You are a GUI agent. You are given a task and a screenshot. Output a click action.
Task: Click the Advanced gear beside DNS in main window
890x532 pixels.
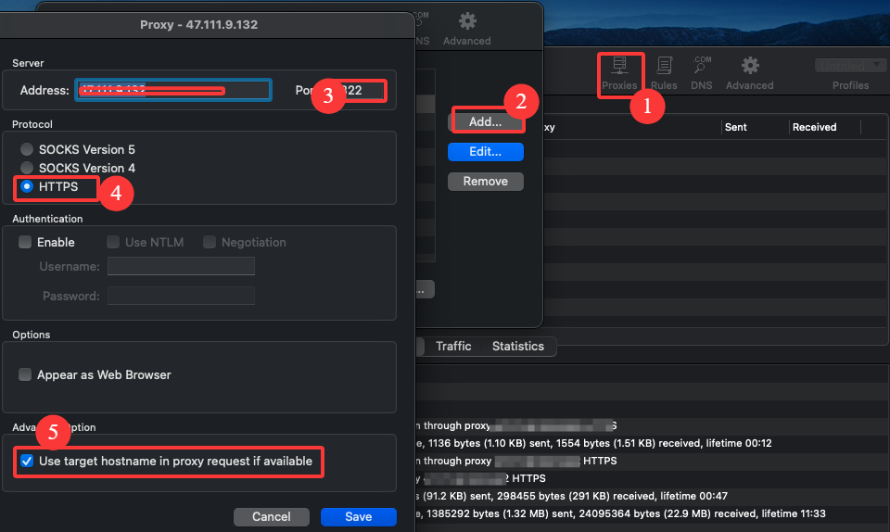(749, 72)
